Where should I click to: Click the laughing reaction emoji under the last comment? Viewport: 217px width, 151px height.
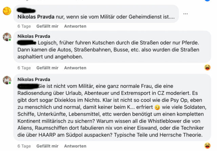pyautogui.click(x=207, y=146)
